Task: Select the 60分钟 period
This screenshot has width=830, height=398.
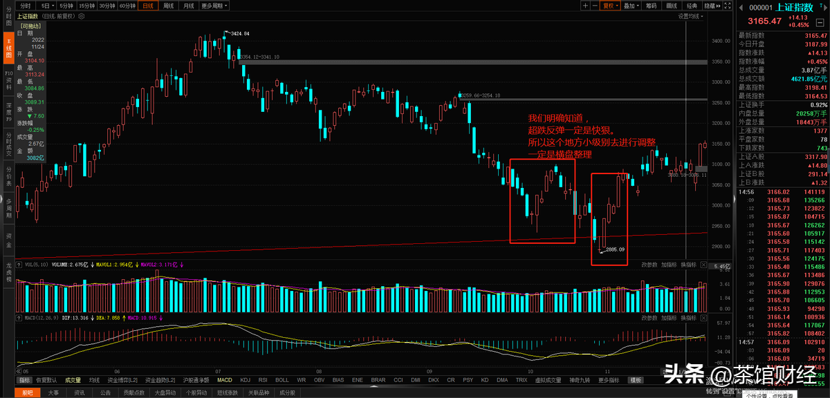Action: point(127,6)
